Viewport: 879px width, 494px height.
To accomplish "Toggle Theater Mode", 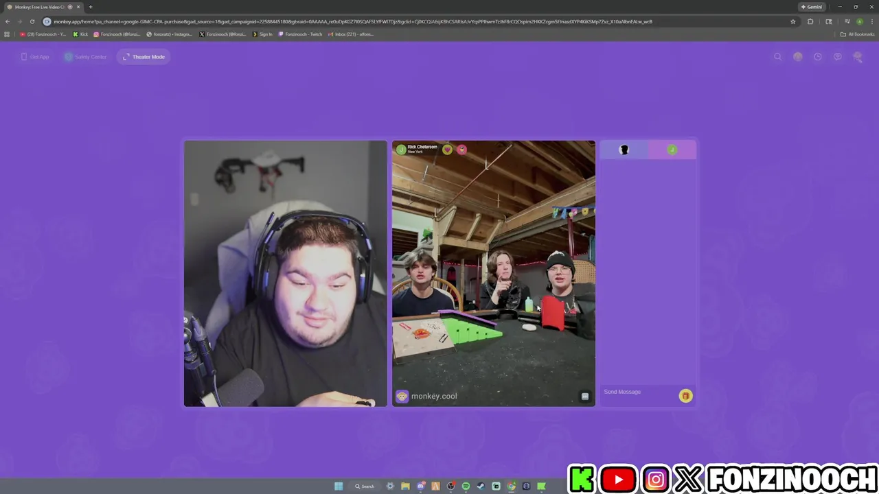I will (144, 57).
